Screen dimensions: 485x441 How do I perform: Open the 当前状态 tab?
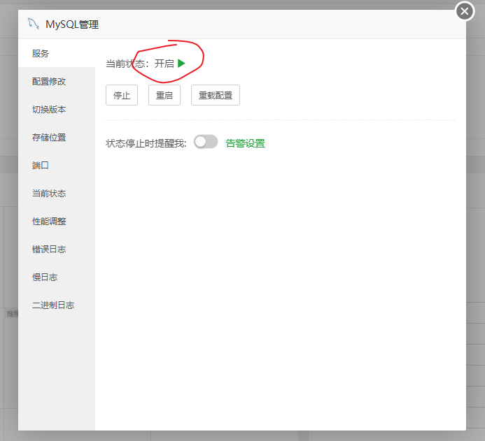57,194
